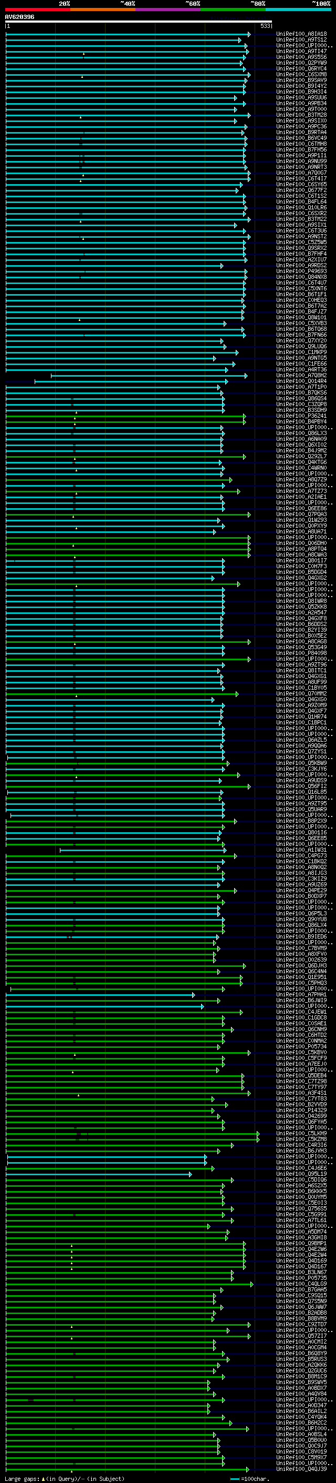Select label UniRef100_Q9BMP1

[301, 1243]
